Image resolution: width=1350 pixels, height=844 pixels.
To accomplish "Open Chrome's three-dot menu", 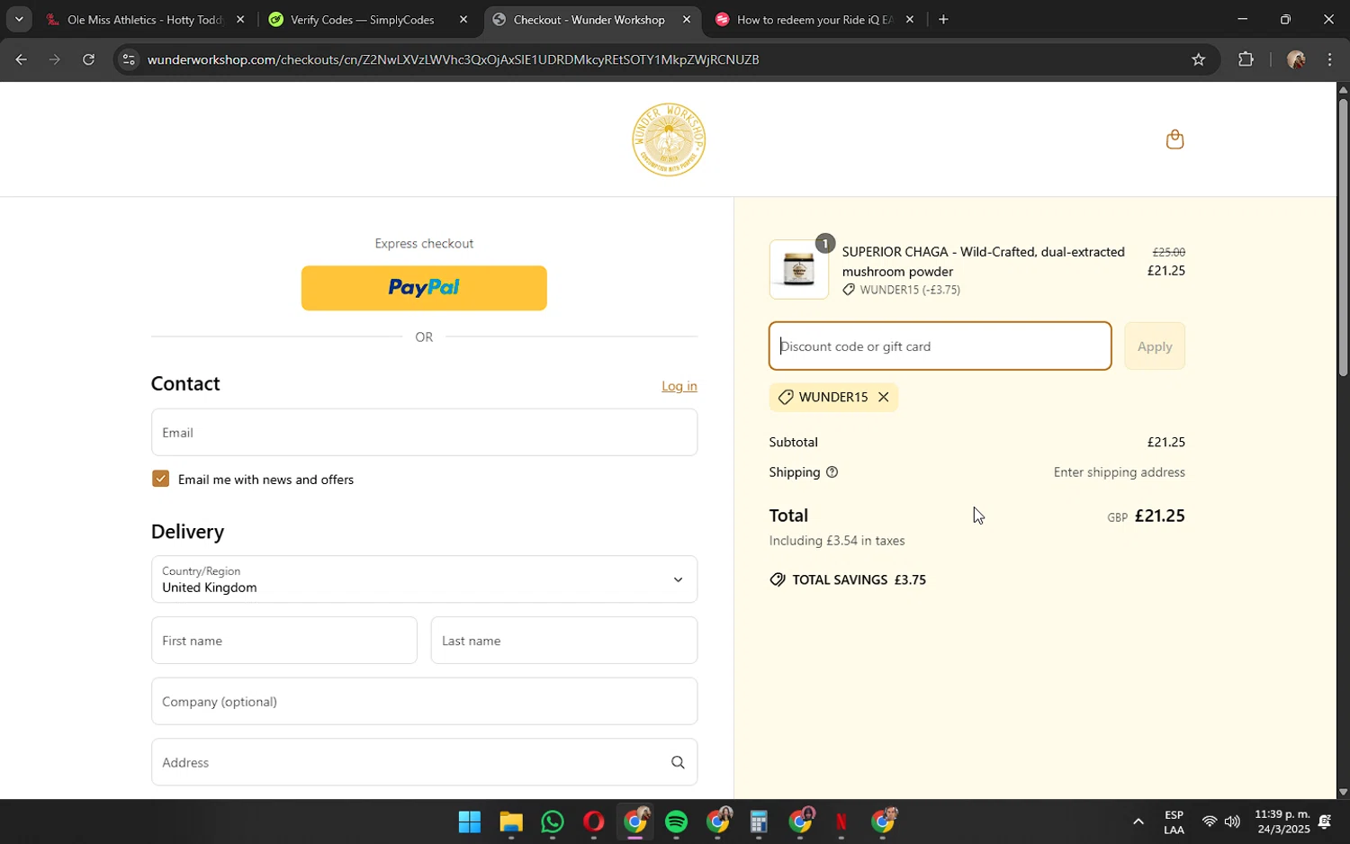I will pyautogui.click(x=1330, y=59).
